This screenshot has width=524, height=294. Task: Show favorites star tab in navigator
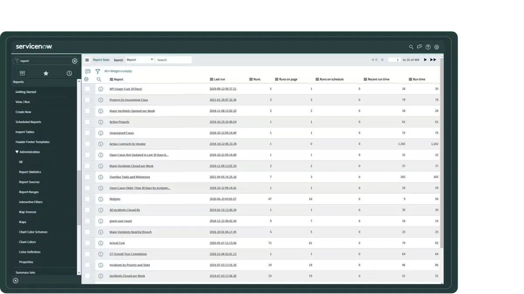(46, 73)
